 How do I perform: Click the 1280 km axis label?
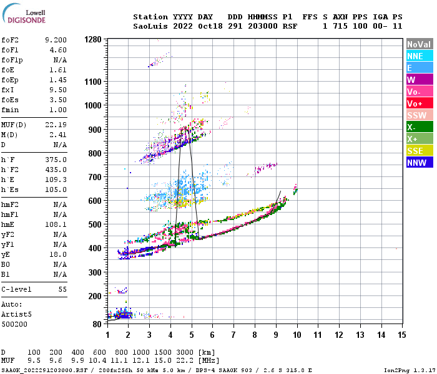[93, 39]
